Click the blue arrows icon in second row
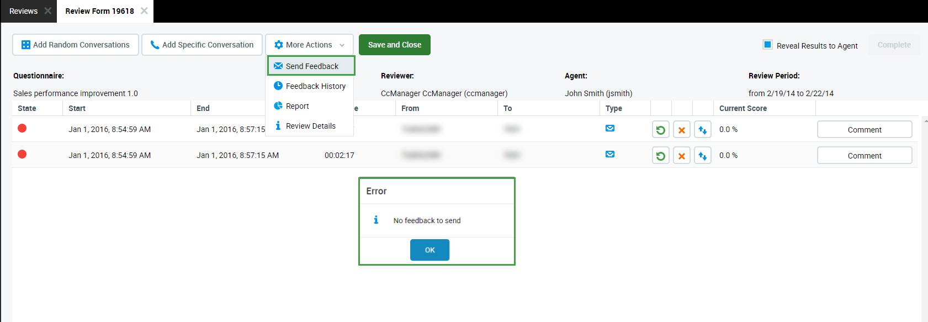The width and height of the screenshot is (928, 322). click(702, 156)
